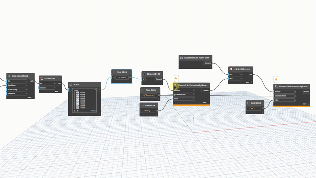Open Data.ImportExcel node options dots
316x178 pixels.
33,98
